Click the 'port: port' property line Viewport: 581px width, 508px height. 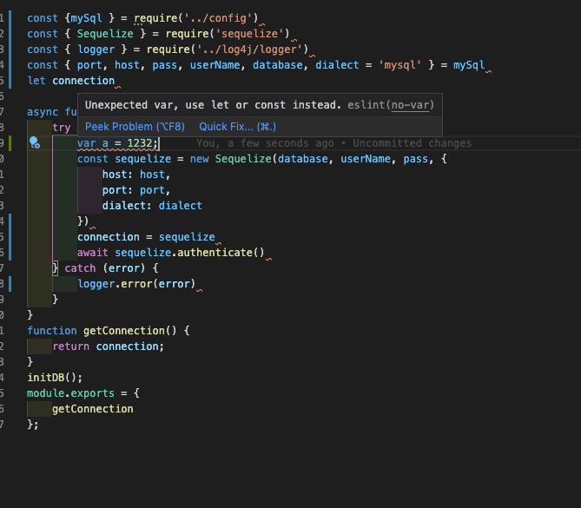tap(136, 190)
